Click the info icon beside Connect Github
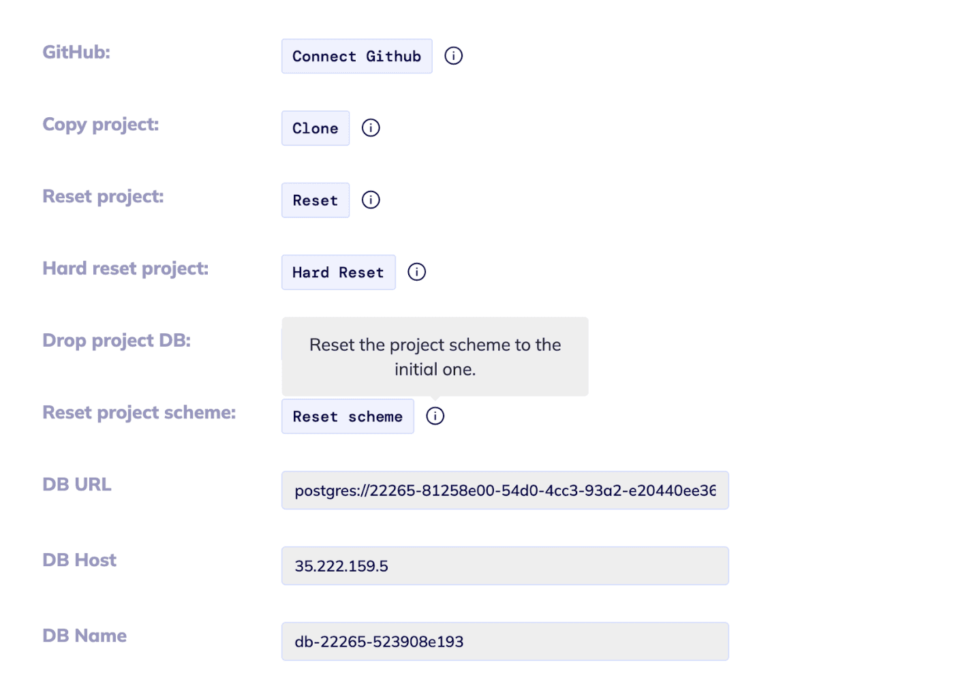 coord(453,56)
